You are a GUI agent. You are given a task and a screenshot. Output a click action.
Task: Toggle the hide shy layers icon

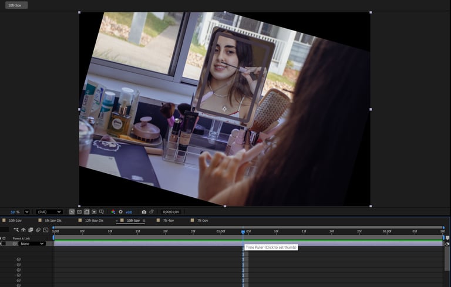[x=23, y=229]
